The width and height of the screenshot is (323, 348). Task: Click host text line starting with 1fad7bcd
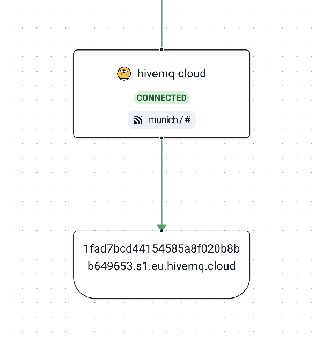pos(161,249)
